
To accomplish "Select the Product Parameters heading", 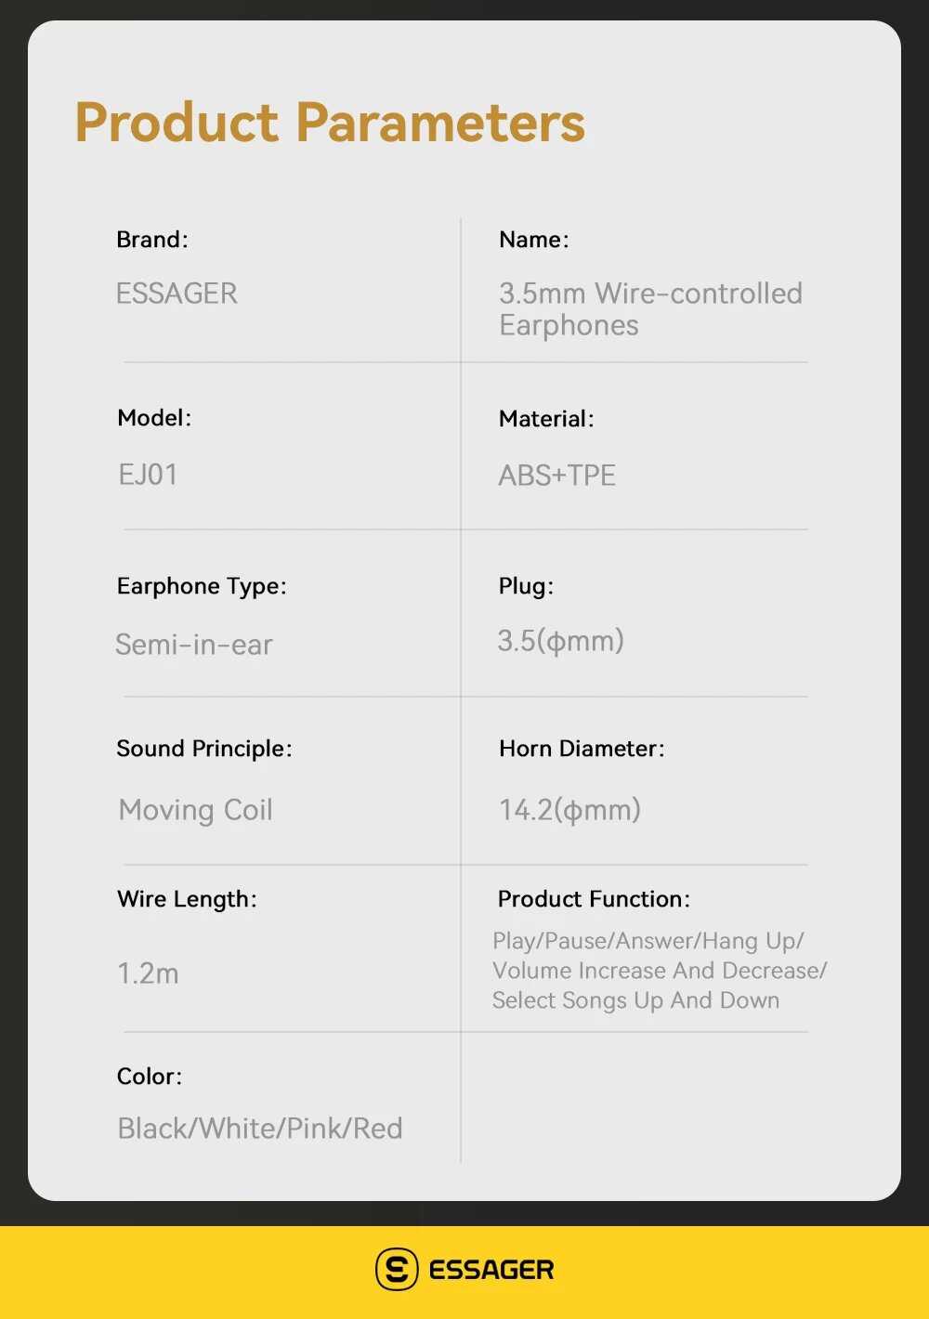I will [x=330, y=123].
